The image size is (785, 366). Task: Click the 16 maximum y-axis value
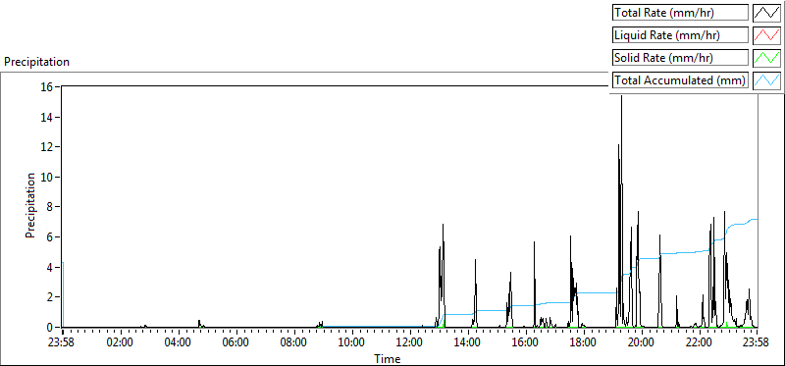point(48,86)
